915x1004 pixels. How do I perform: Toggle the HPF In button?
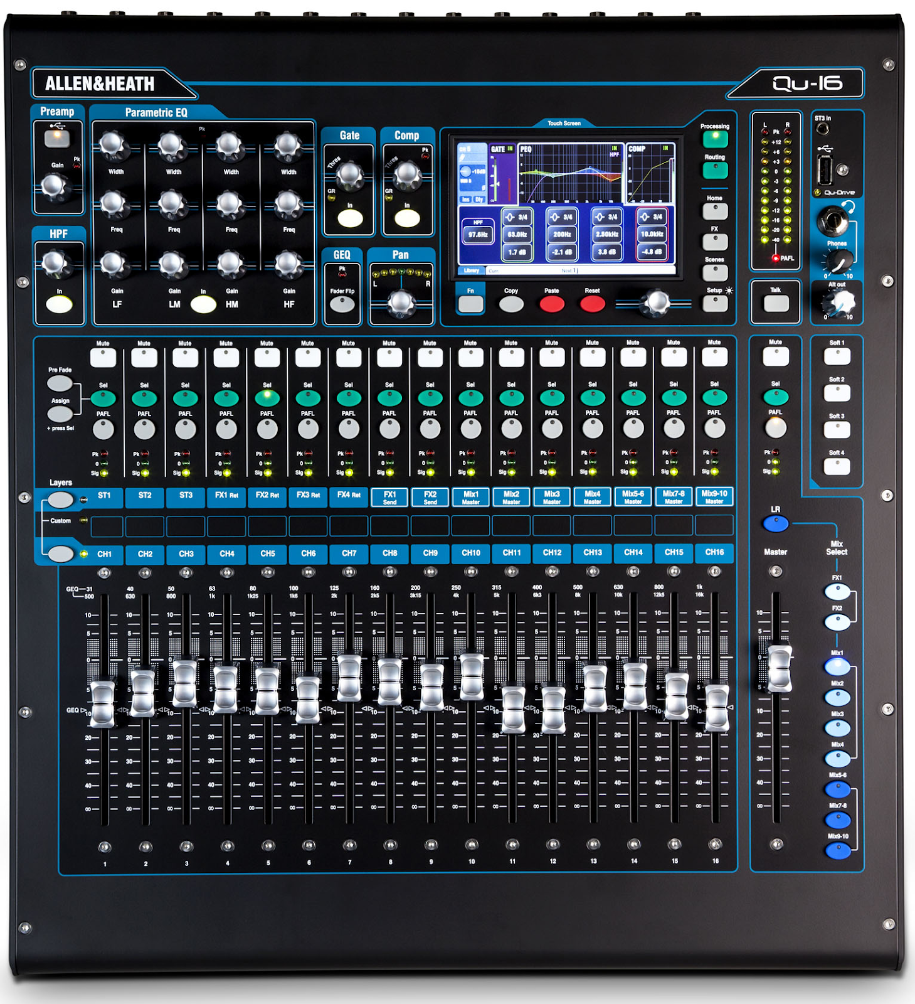59,304
